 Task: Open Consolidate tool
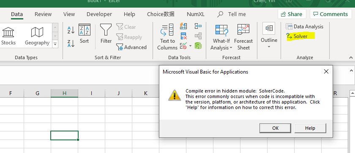point(198,26)
